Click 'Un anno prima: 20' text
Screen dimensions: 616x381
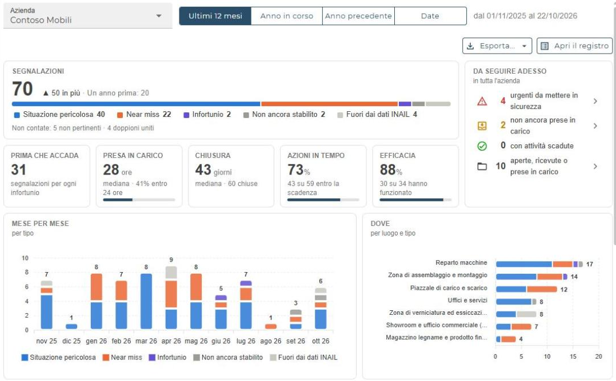pyautogui.click(x=118, y=93)
